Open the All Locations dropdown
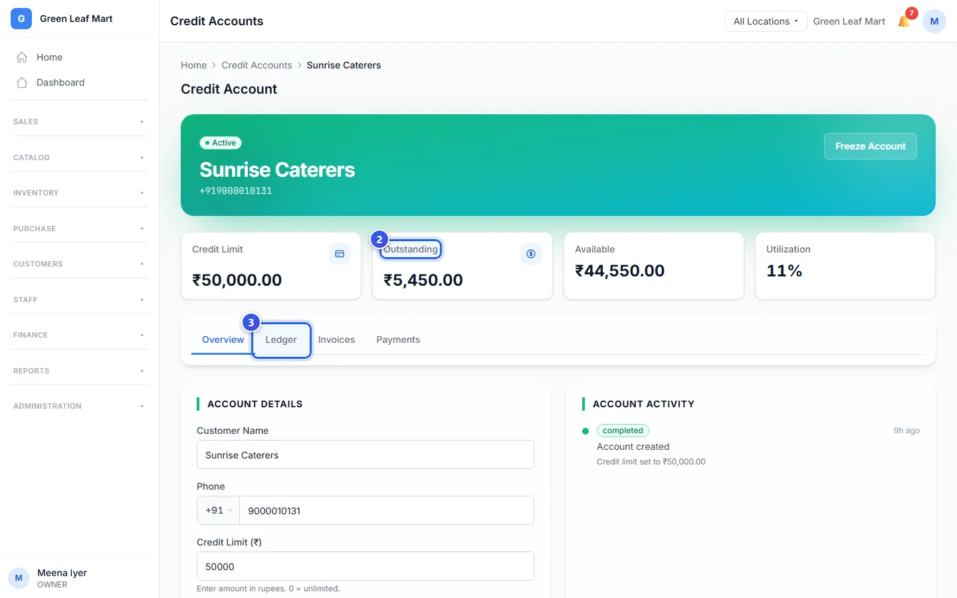The image size is (957, 598). [x=766, y=21]
